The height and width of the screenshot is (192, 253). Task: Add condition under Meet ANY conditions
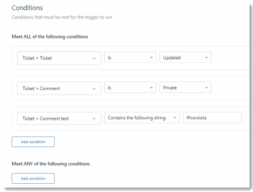pos(33,178)
